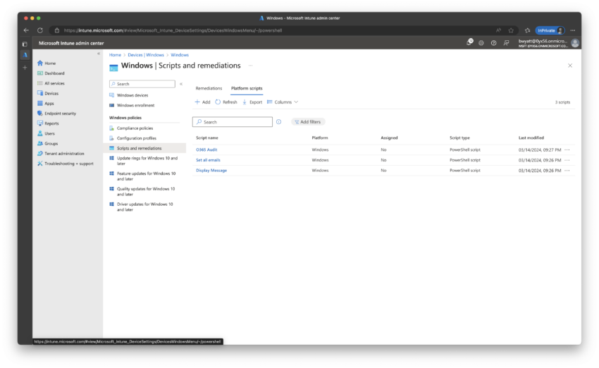Open the browser favorites list icon
This screenshot has width=599, height=368.
click(527, 30)
